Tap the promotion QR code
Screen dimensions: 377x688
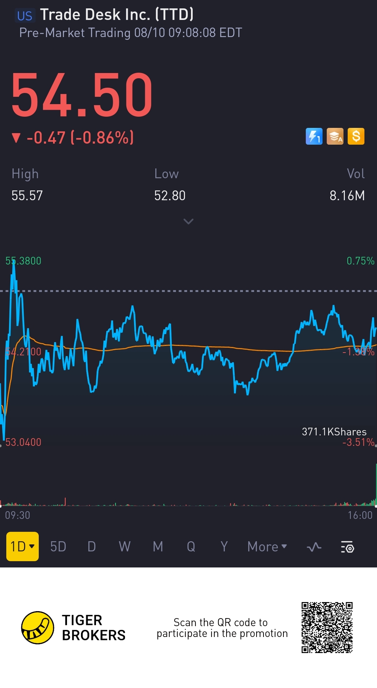point(327,628)
